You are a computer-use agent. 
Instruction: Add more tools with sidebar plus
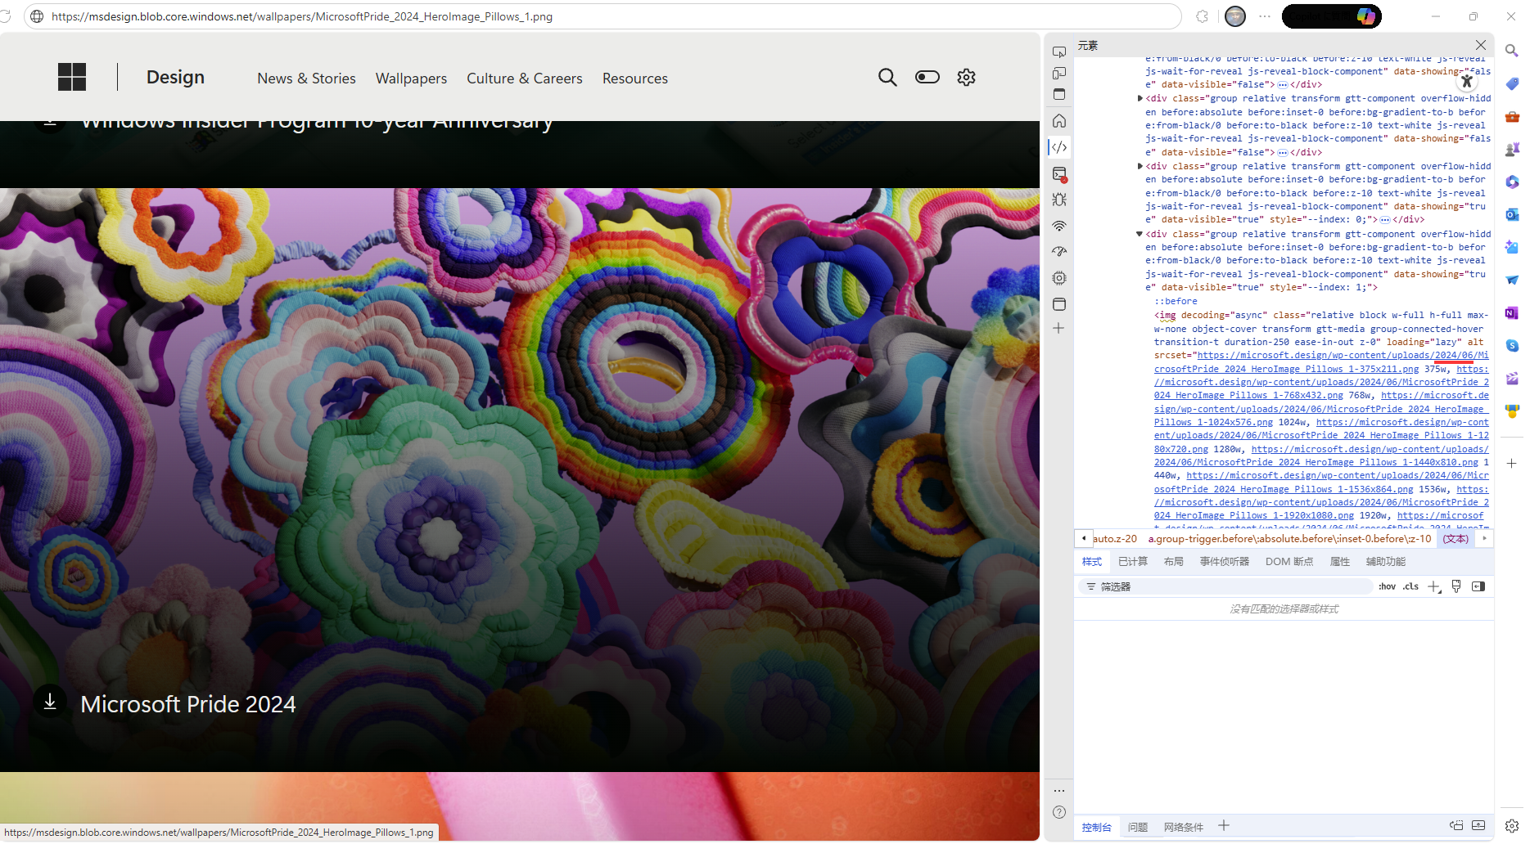click(x=1059, y=329)
